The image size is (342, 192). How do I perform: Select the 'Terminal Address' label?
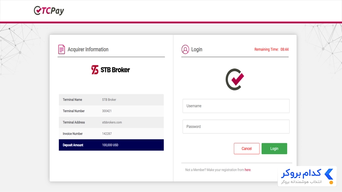coord(74,122)
